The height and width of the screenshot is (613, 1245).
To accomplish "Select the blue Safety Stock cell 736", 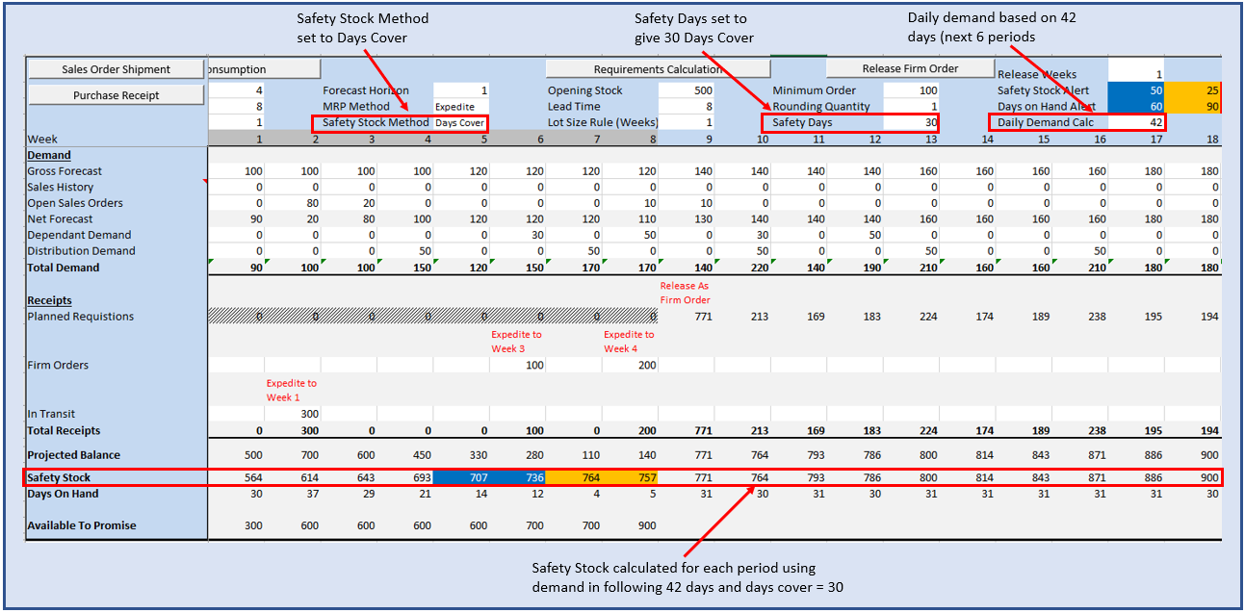I will pos(517,478).
